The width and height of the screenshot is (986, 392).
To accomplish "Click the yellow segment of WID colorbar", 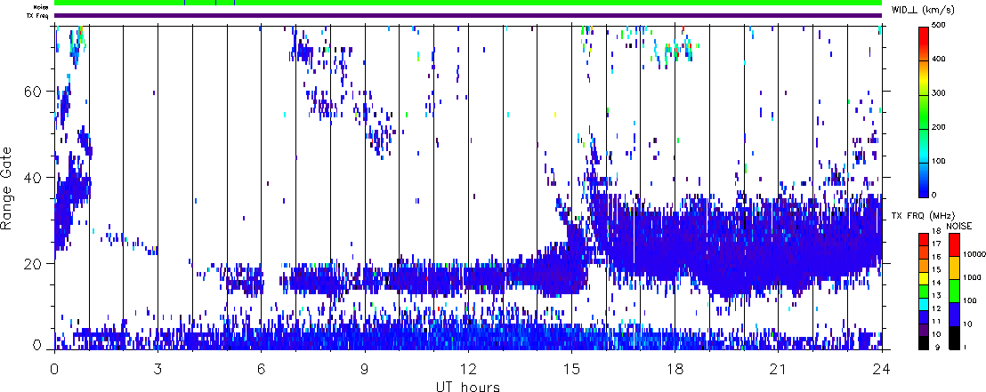I will point(924,77).
